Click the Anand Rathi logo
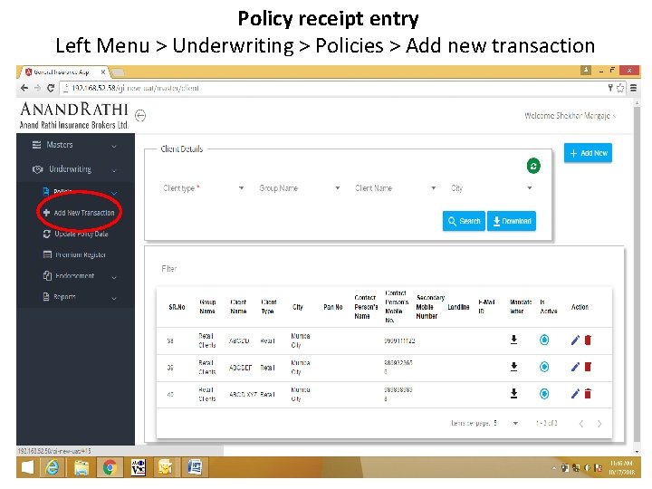 (74, 115)
